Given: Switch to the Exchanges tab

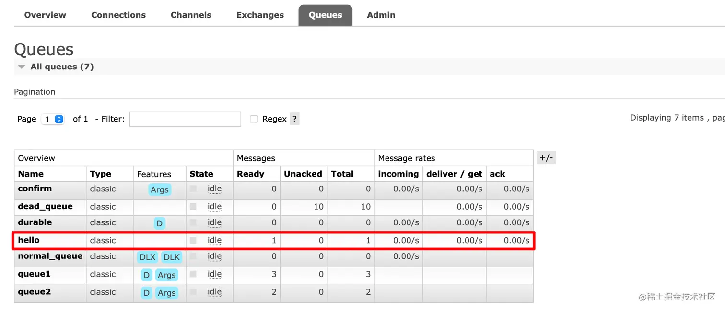Looking at the screenshot, I should (260, 15).
